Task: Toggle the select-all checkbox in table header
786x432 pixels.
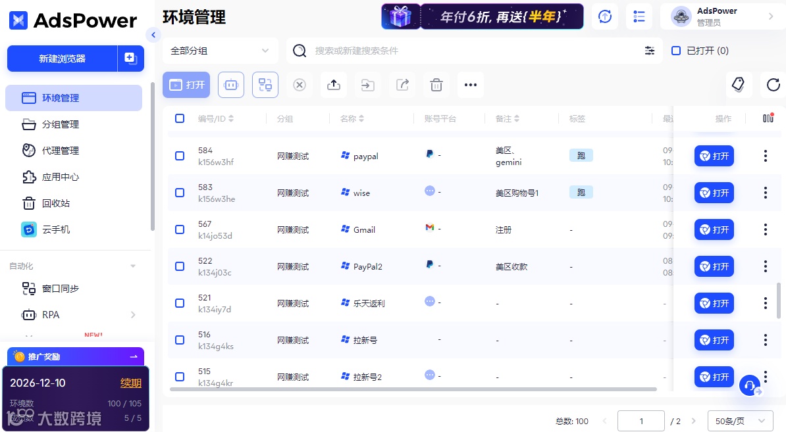Action: pyautogui.click(x=180, y=118)
